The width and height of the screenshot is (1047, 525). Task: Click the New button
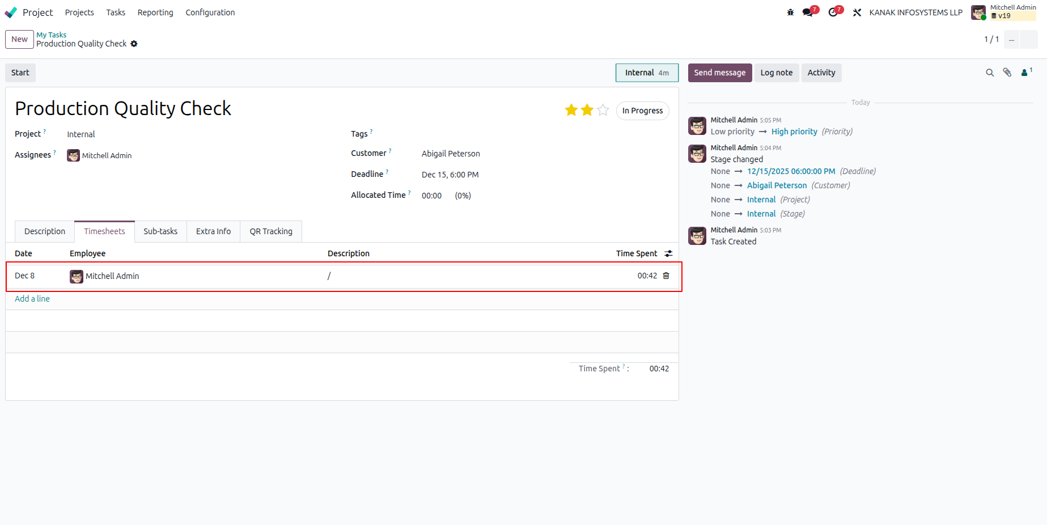point(19,39)
